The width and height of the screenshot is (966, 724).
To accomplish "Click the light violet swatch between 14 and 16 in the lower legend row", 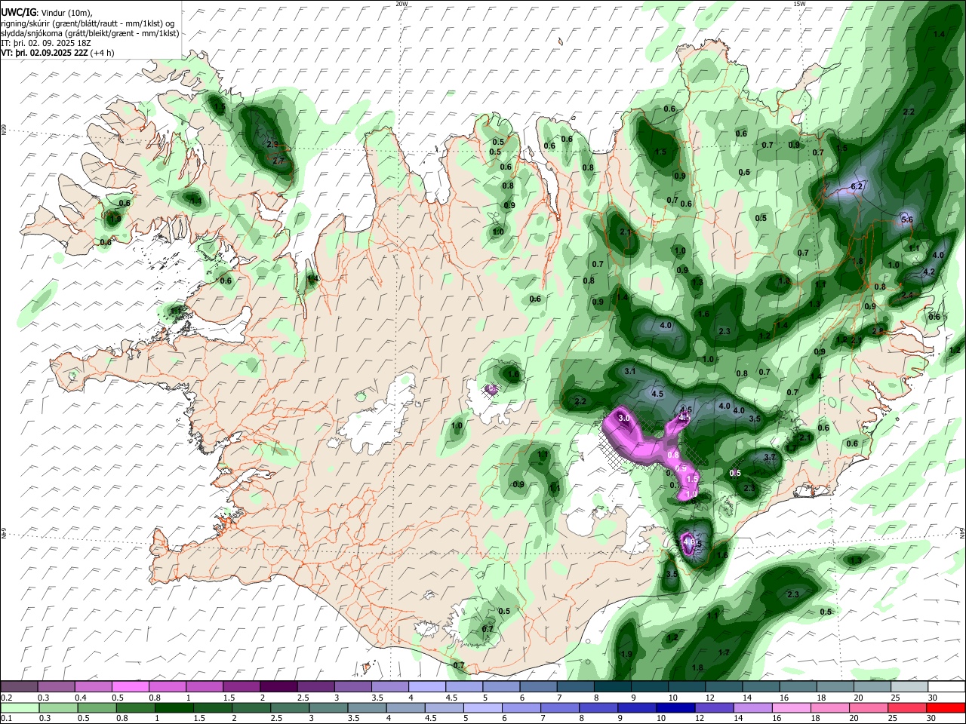I will tap(752, 707).
